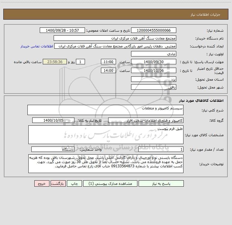Click the response deadline time 11:00

pos(108,62)
